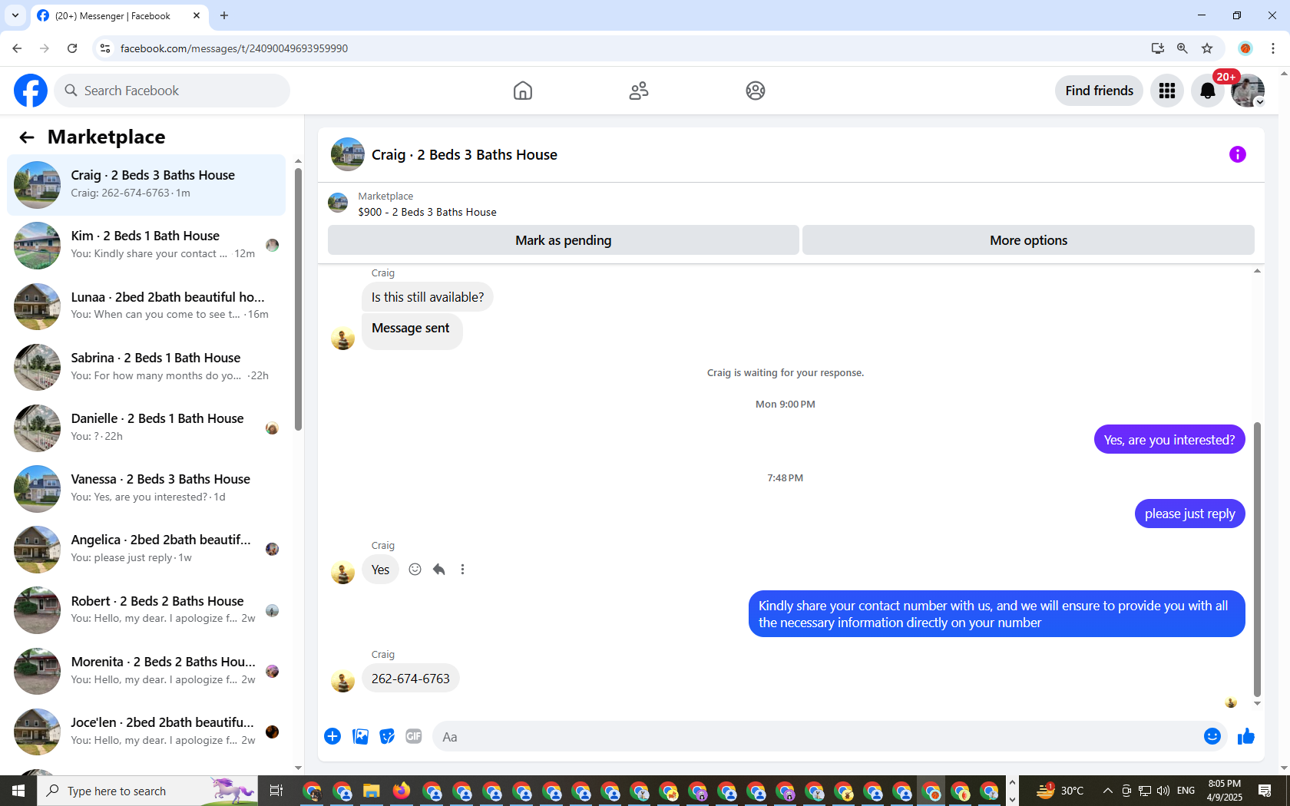Click the conversation list scrollbar

(298, 299)
